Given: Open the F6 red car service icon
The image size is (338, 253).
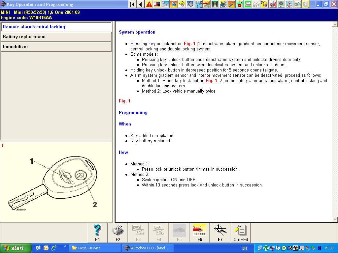Looking at the screenshot, I should [200, 233].
